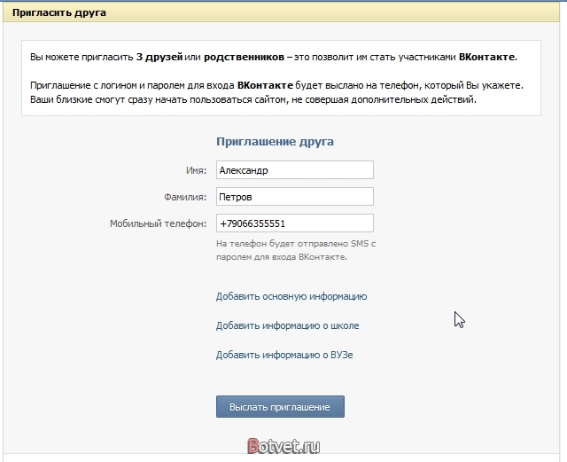The image size is (567, 462).
Task: Open Добавить основную информацию link
Action: 291,296
